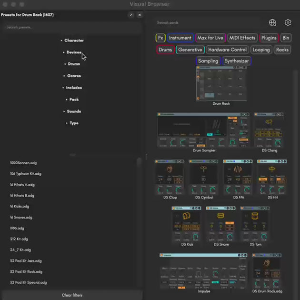300x300 pixels.
Task: Select the Racks tag
Action: (282, 50)
